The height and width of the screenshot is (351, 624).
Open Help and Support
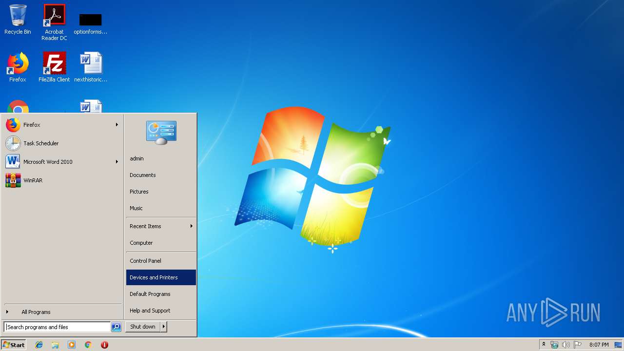tap(161, 311)
